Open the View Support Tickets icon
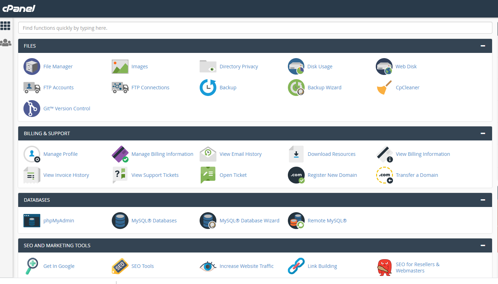Image resolution: width=498 pixels, height=284 pixels. (120, 175)
